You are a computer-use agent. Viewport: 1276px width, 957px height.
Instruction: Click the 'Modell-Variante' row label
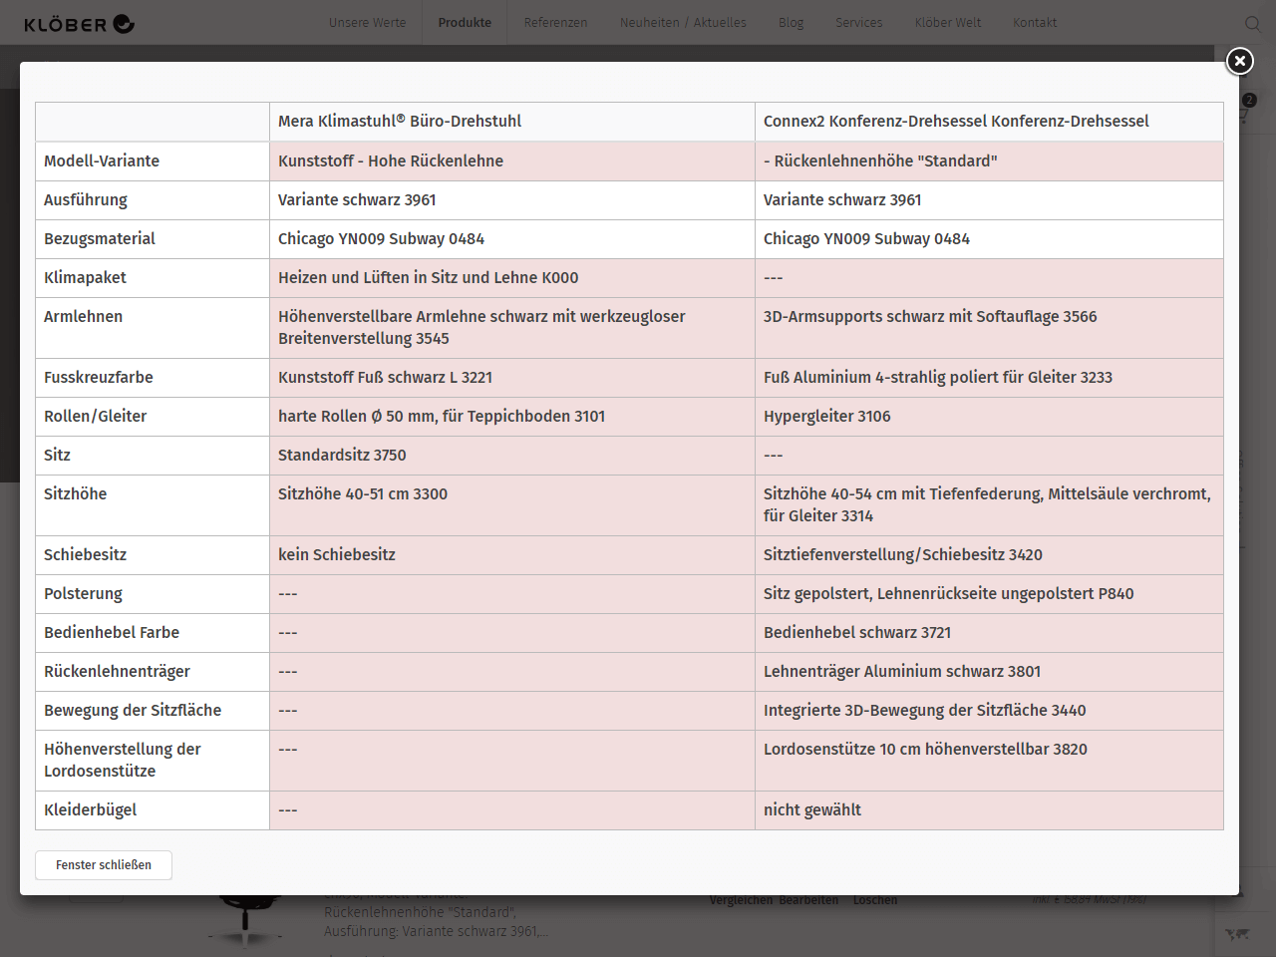[x=153, y=161]
